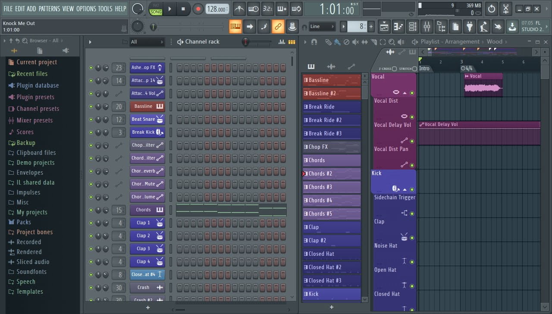The width and height of the screenshot is (552, 314).
Task: Open the FILE menu
Action: (8, 9)
